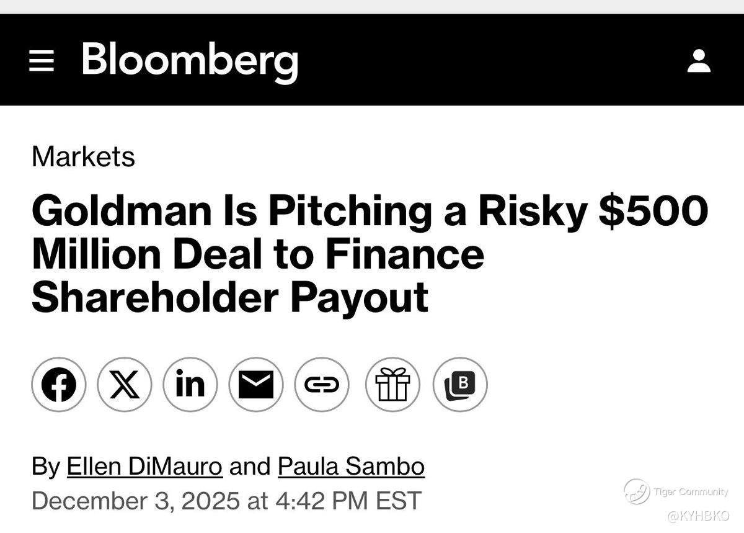Copy the article link with chain icon
Screen dimensions: 744x533
321,385
